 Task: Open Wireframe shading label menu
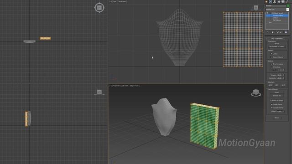click(x=122, y=1)
